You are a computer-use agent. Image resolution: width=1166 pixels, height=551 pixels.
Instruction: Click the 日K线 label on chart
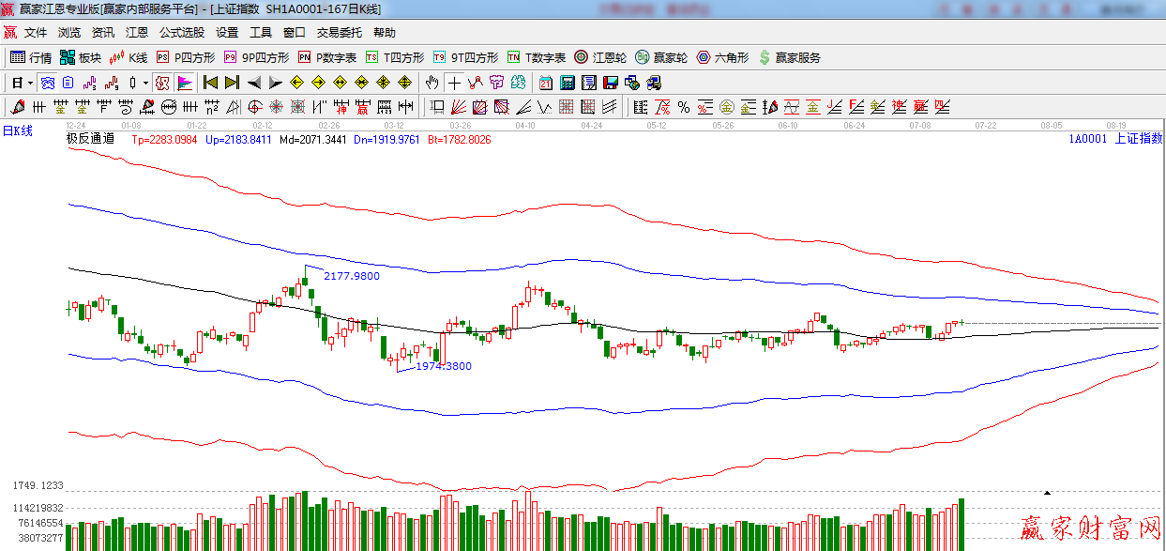point(17,131)
